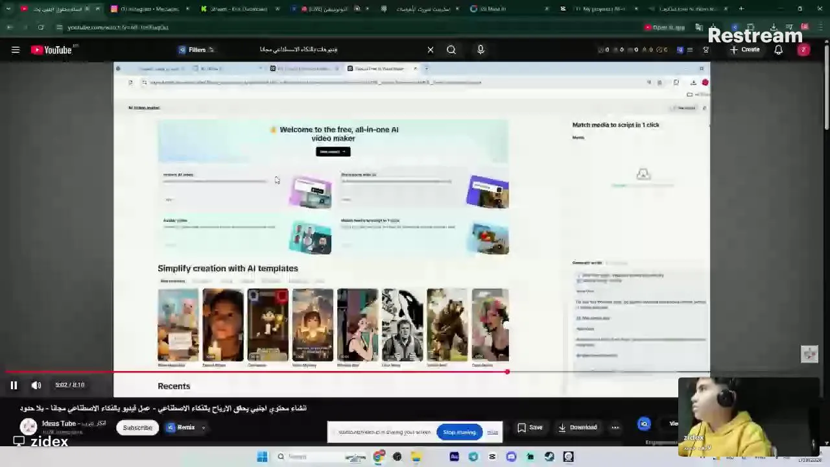Viewport: 830px width, 467px height.
Task: Click the taskbar Search box
Action: point(321,457)
